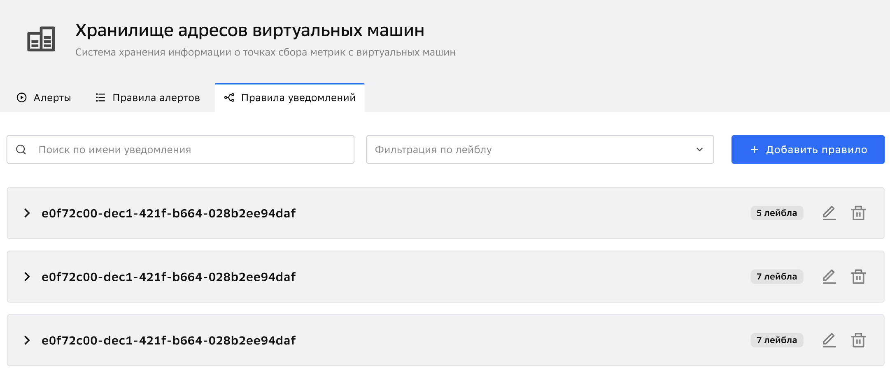Screen dimensions: 890x374
Task: Focus the Поиск по имени уведомления field
Action: 180,150
